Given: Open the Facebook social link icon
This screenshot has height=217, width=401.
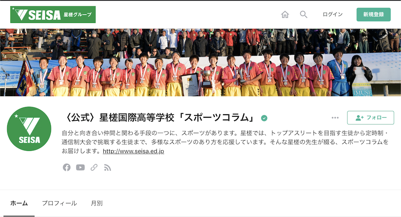Looking at the screenshot, I should [x=67, y=167].
